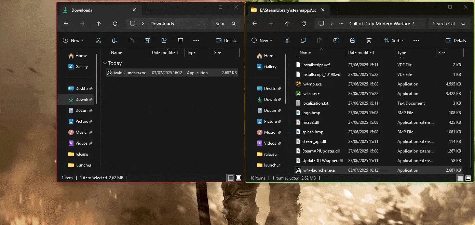This screenshot has width=475, height=225.
Task: Refresh the Downloads window
Action: [x=115, y=24]
